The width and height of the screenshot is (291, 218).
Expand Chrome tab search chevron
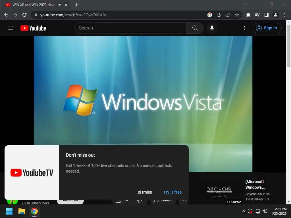[x=245, y=4]
